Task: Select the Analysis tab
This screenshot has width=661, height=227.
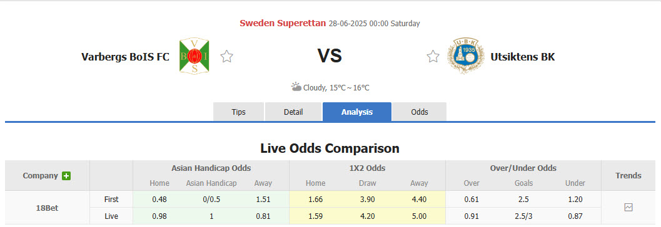Action: coord(357,112)
